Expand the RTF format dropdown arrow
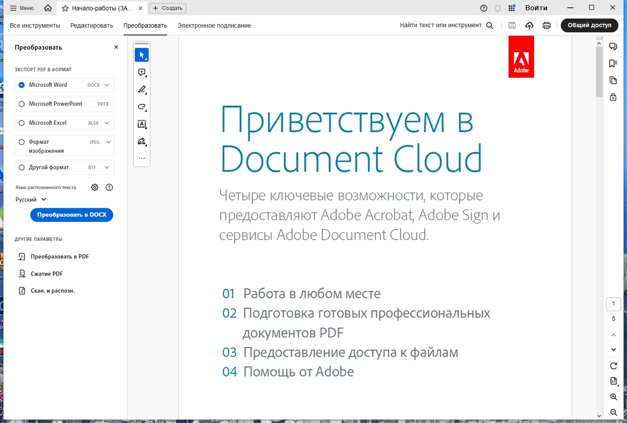Screen dimensions: 627x423 [107, 168]
